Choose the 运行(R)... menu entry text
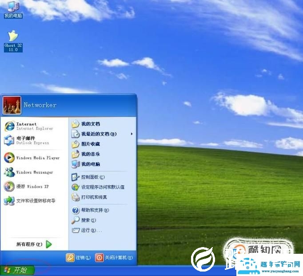 tap(92, 230)
